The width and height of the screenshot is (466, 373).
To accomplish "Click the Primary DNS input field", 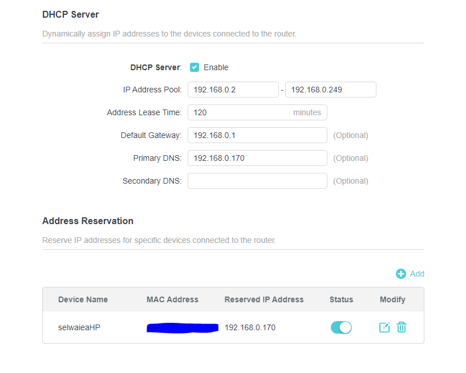I will [257, 158].
